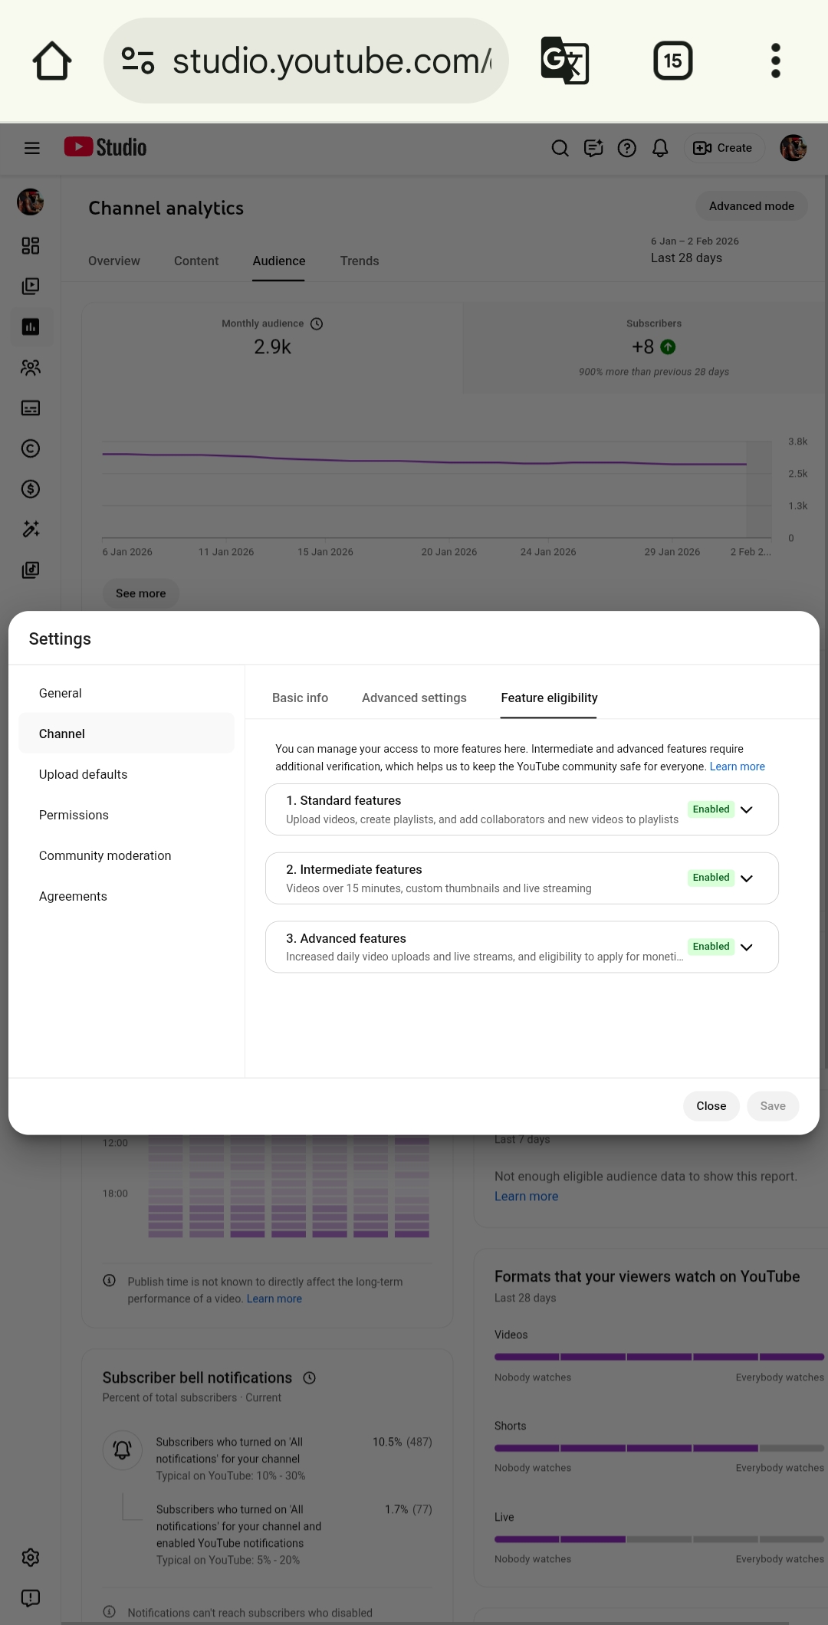Open the notifications bell

coord(660,148)
